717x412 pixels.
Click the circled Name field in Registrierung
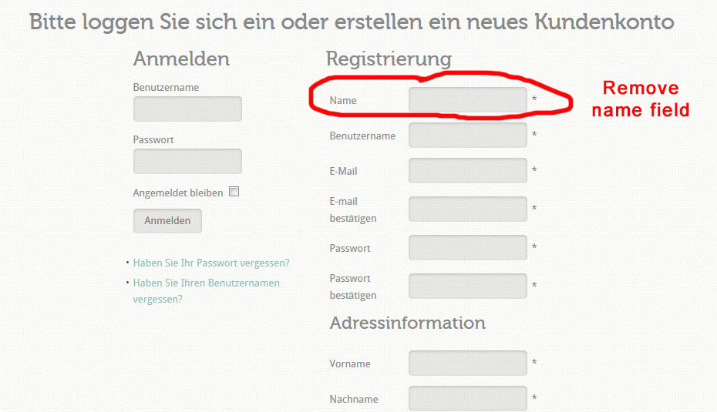tap(468, 100)
